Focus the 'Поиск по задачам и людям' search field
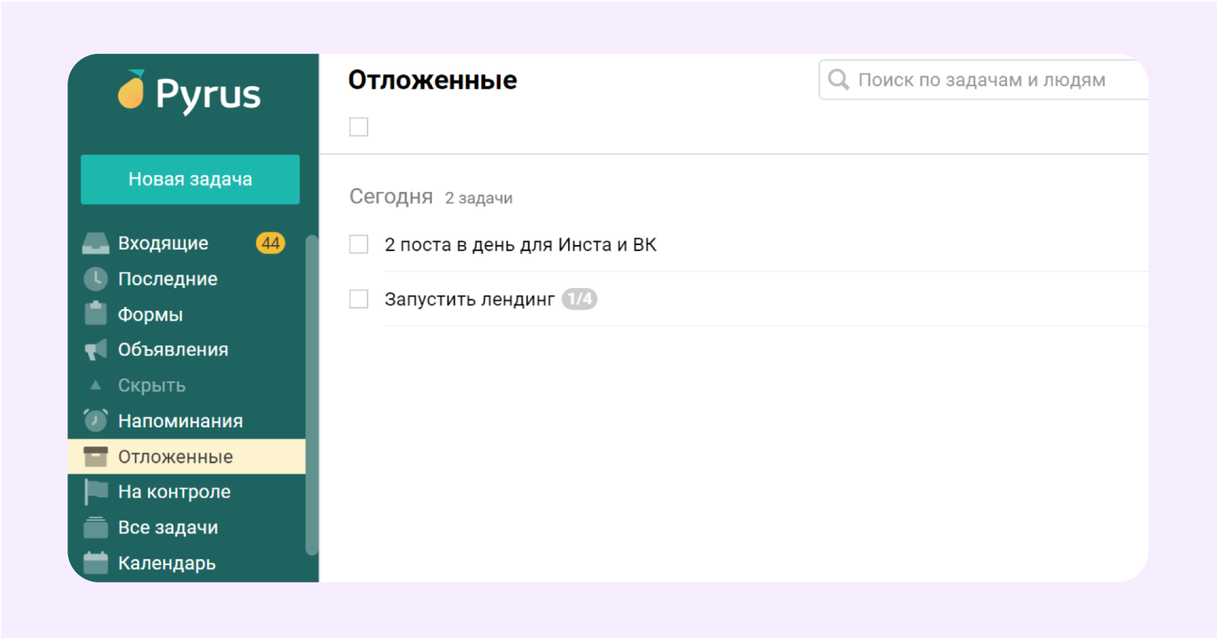Screen dimensions: 1217x638 coord(983,80)
